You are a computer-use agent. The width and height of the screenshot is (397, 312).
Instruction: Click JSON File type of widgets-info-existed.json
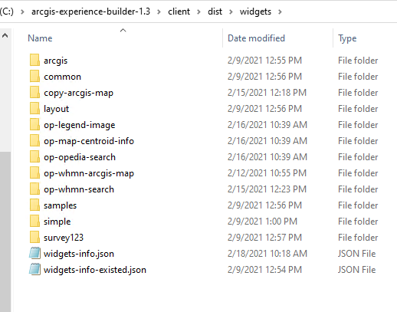click(x=356, y=270)
